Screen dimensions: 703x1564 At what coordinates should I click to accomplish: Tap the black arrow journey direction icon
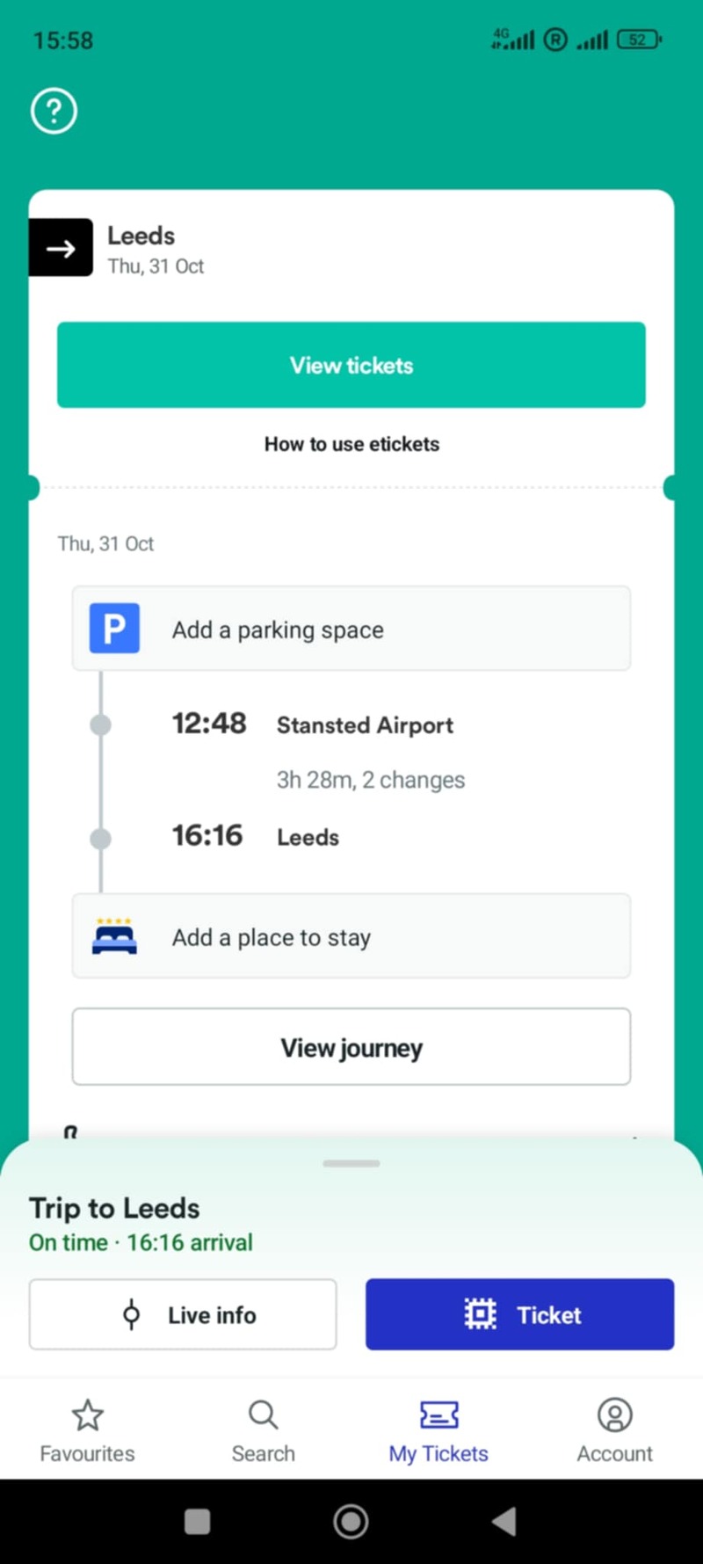coord(61,248)
